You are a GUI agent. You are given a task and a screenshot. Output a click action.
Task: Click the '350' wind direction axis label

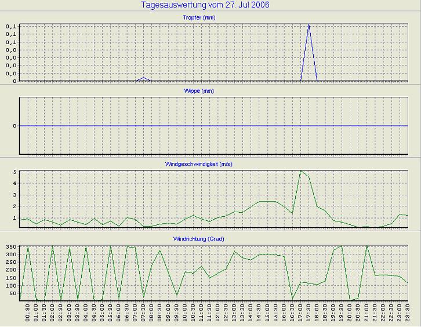pyautogui.click(x=10, y=247)
